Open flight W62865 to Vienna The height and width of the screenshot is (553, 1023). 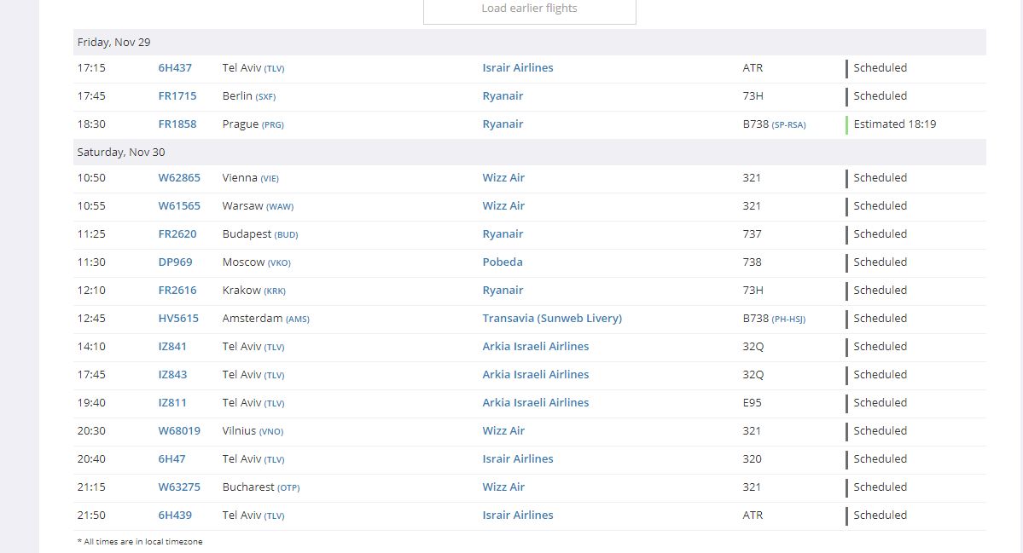tap(179, 178)
